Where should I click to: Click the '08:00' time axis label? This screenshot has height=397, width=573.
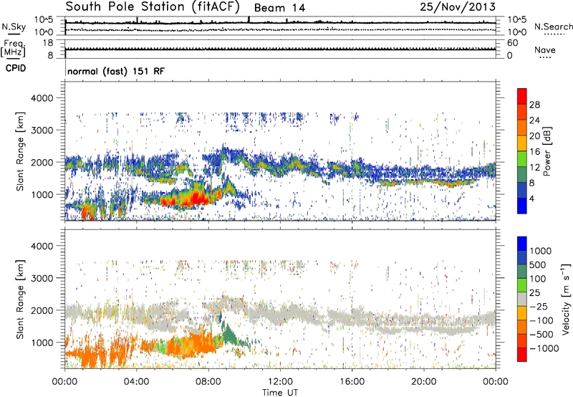tap(208, 381)
